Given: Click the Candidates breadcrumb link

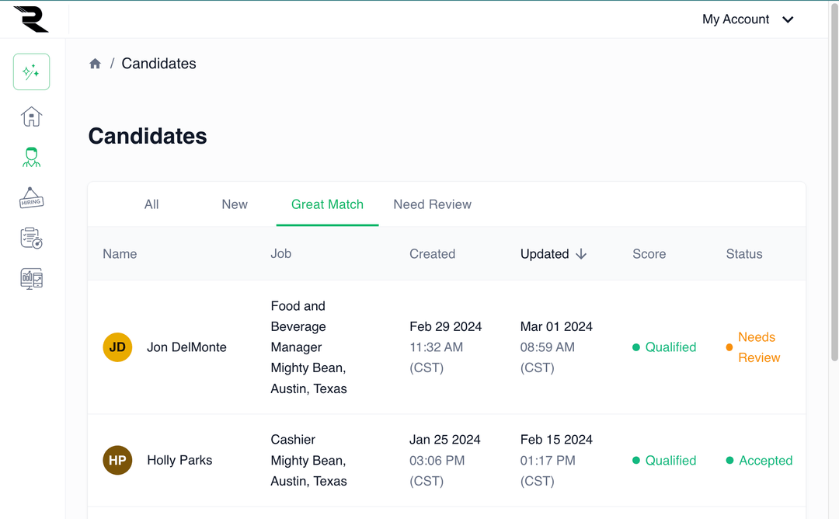Looking at the screenshot, I should pos(158,63).
